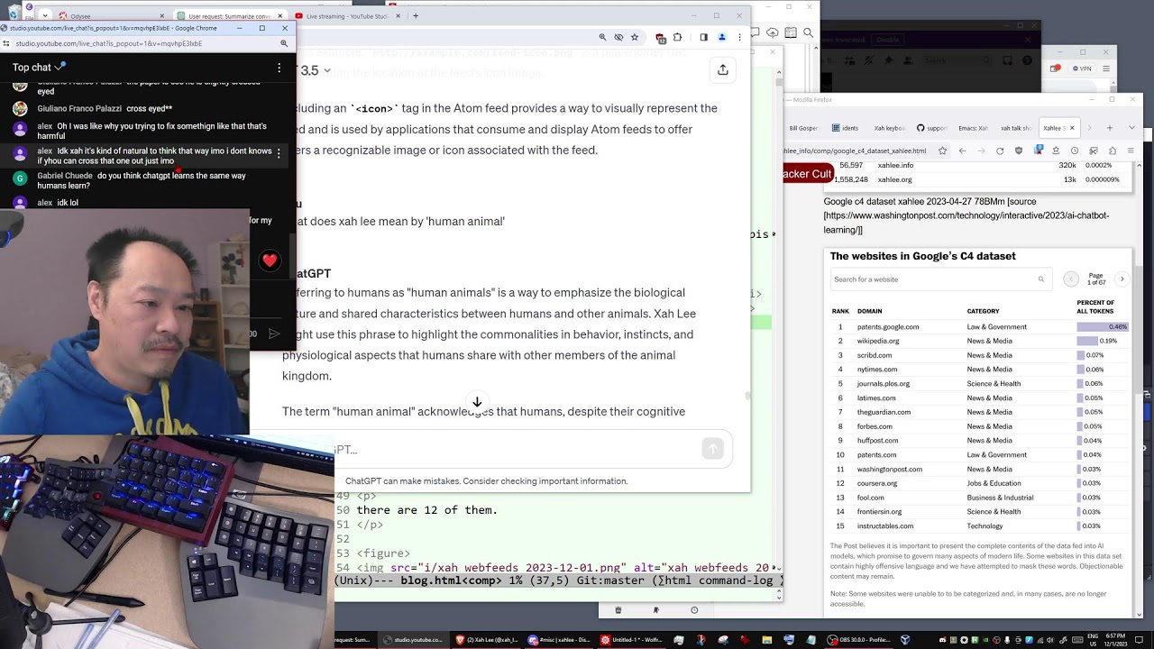
Task: Jump to bottom of ChatGPT conversation arrow
Action: (477, 402)
